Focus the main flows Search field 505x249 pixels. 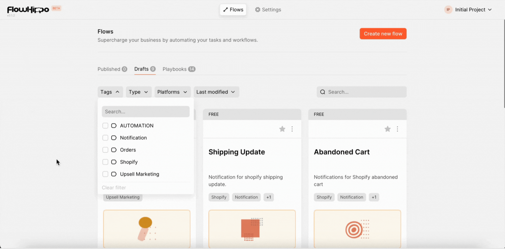point(361,92)
